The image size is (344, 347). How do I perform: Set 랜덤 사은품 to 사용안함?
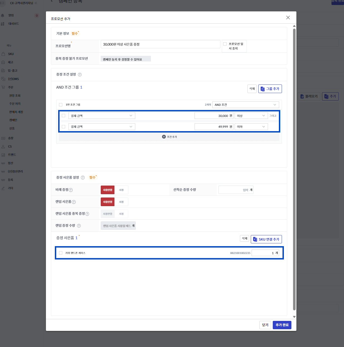[107, 202]
